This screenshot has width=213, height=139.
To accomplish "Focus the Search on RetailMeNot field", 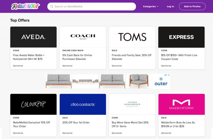I will coord(92,6).
